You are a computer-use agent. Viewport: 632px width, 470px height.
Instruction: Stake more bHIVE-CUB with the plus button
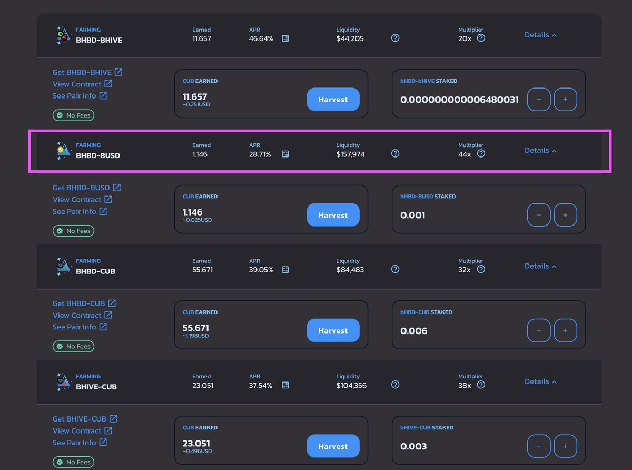coord(565,446)
